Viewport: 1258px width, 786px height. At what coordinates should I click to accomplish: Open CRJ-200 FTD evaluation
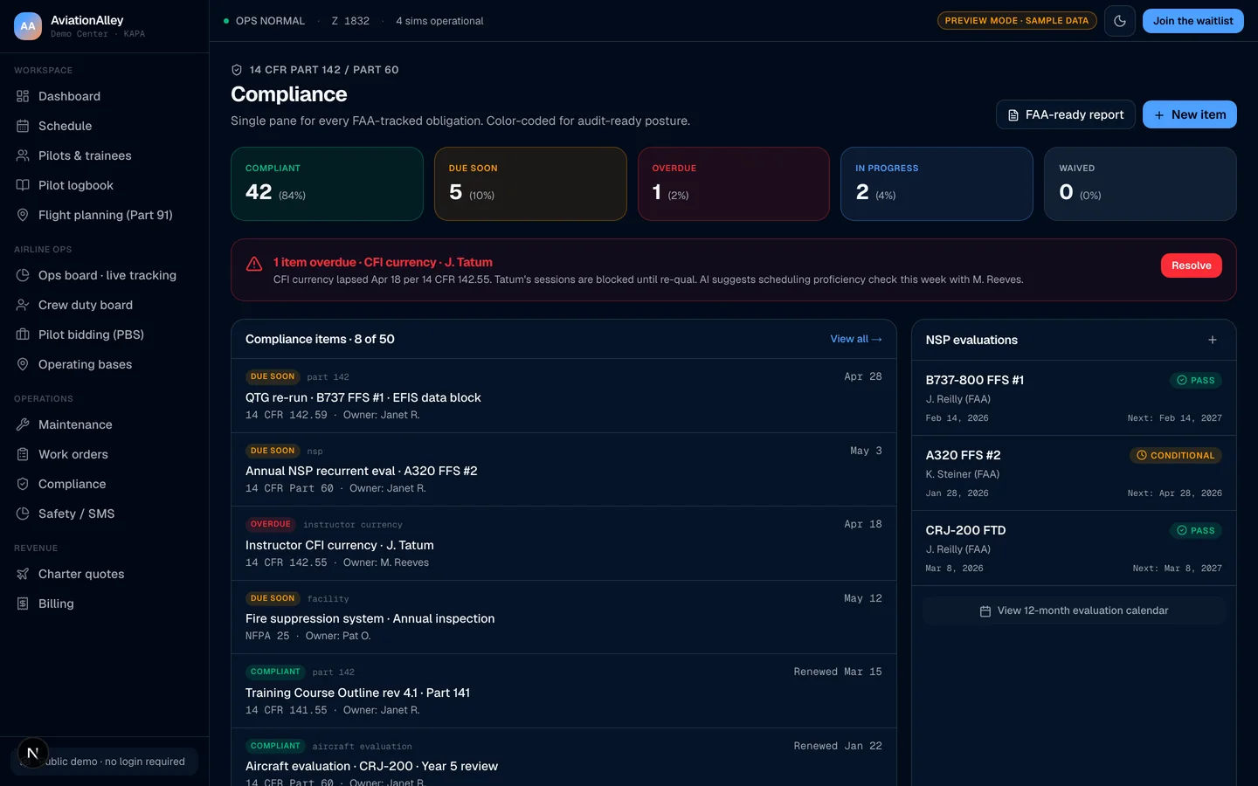1074,548
